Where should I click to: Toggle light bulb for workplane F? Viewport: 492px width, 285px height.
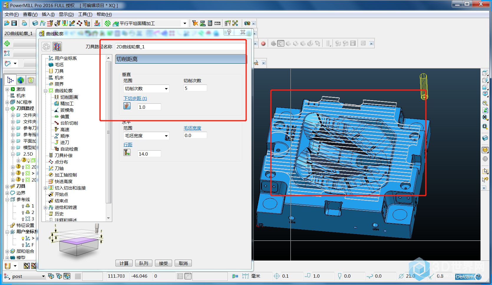click(x=23, y=245)
